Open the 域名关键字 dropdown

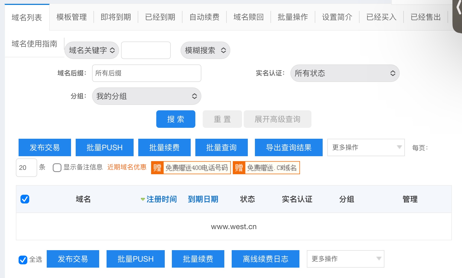point(92,50)
